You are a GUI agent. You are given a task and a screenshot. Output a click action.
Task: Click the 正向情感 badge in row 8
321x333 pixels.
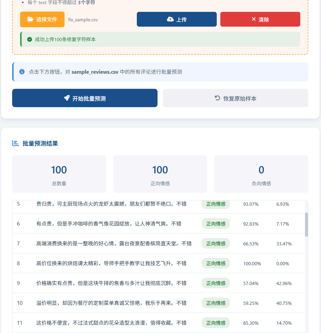[x=216, y=263]
